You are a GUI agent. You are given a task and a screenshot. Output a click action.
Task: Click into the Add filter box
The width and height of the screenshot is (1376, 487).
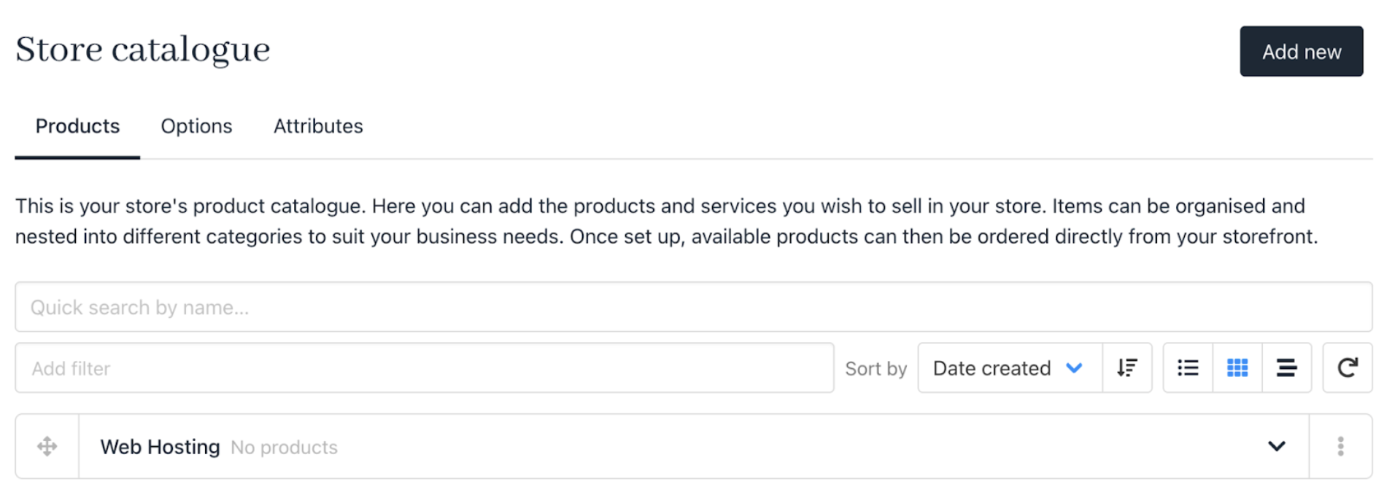424,368
